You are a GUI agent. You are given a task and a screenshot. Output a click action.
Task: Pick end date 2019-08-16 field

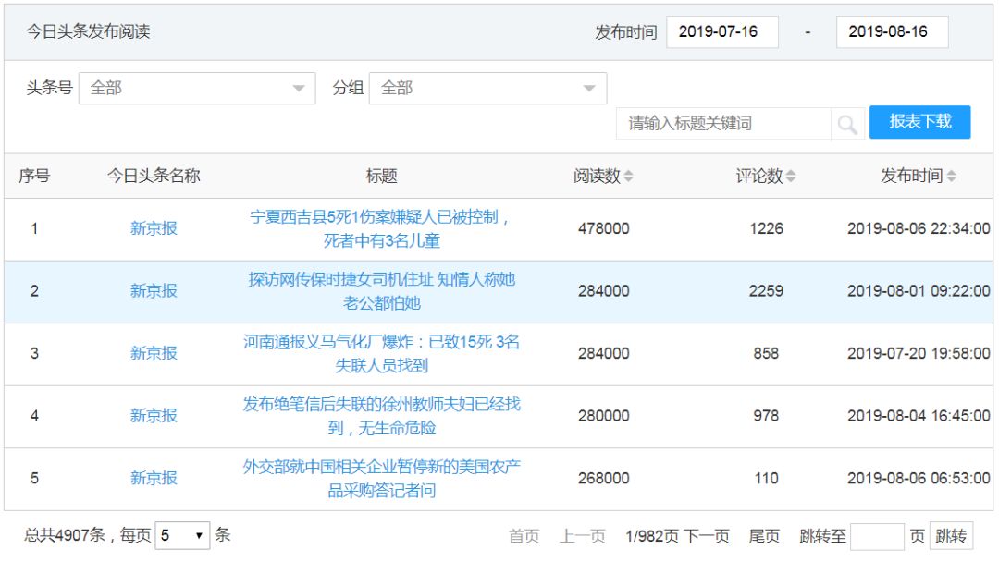click(892, 32)
